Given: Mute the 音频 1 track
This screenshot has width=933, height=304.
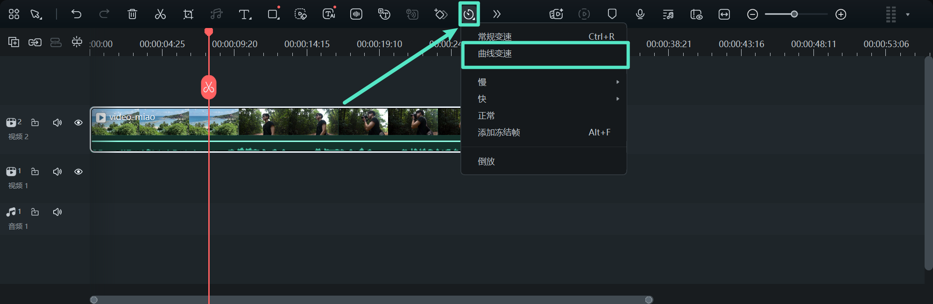Looking at the screenshot, I should tap(57, 212).
